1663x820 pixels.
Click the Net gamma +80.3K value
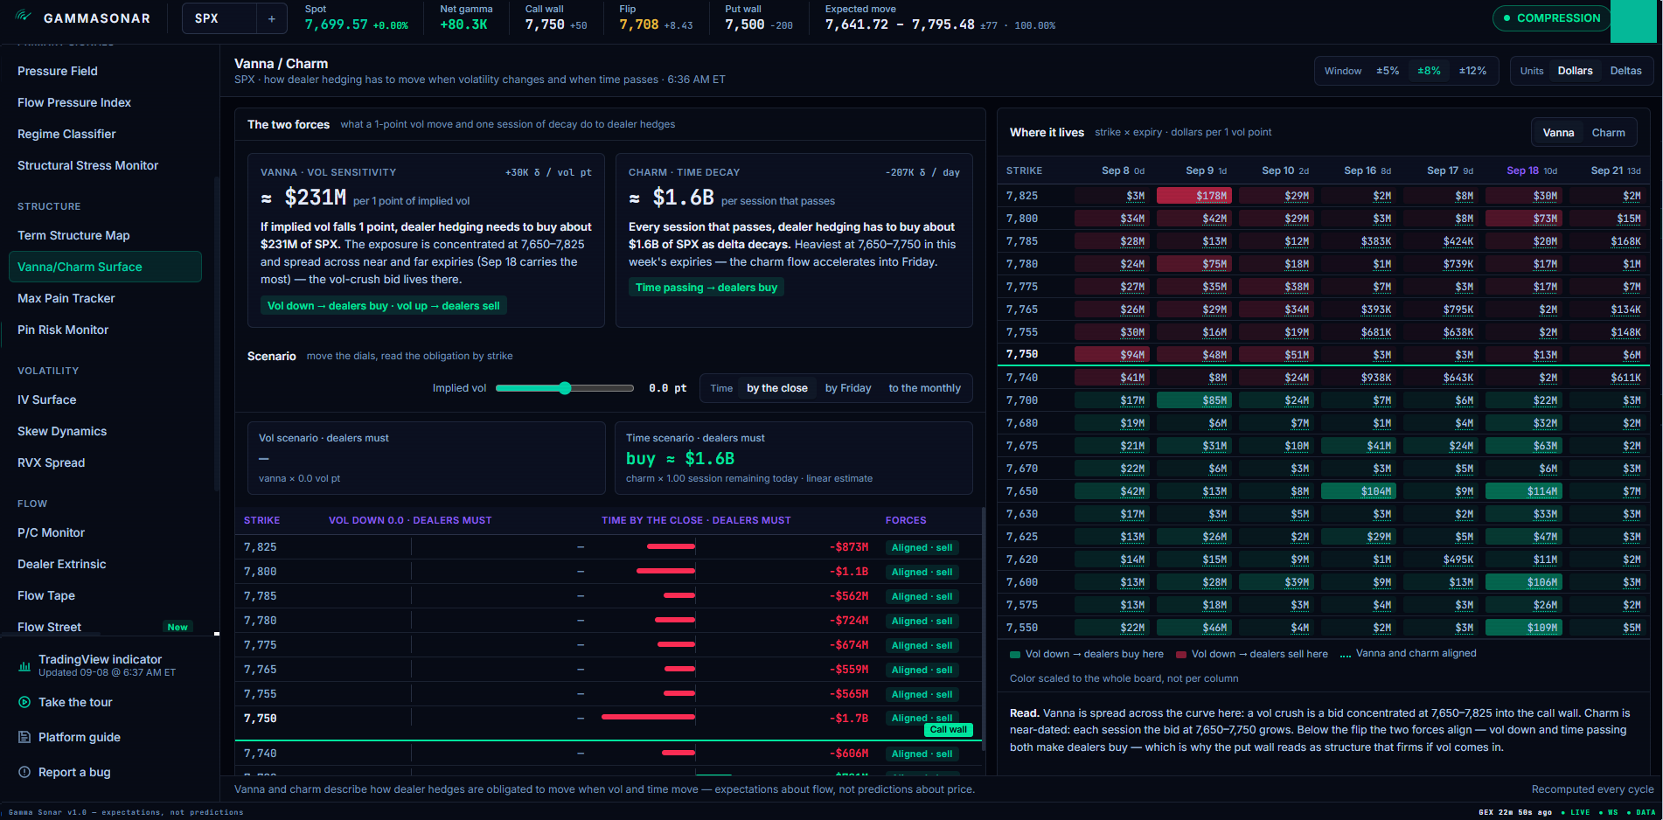click(463, 24)
